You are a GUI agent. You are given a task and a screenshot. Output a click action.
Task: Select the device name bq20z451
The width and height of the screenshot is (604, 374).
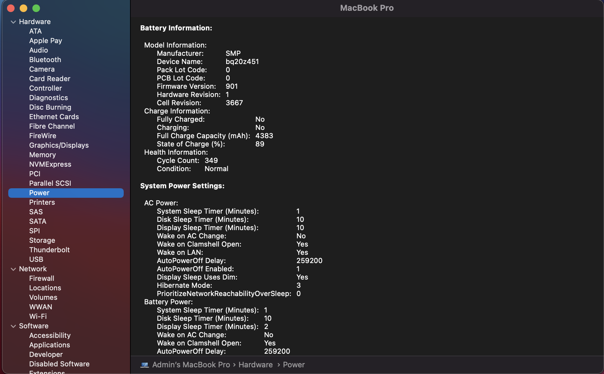[242, 61]
